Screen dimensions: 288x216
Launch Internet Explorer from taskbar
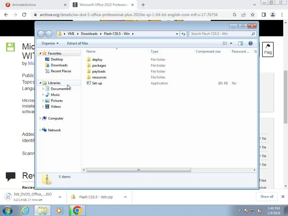pyautogui.click(x=25, y=210)
